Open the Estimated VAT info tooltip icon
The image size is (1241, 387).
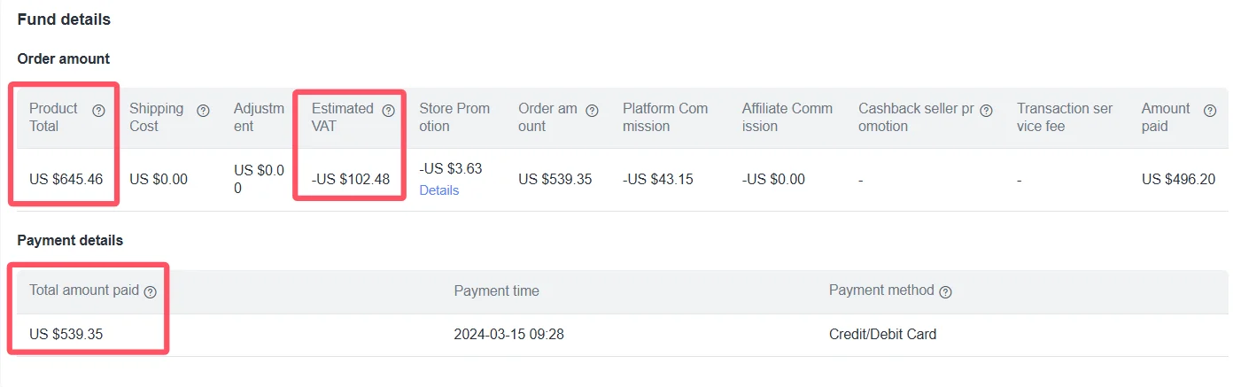388,111
